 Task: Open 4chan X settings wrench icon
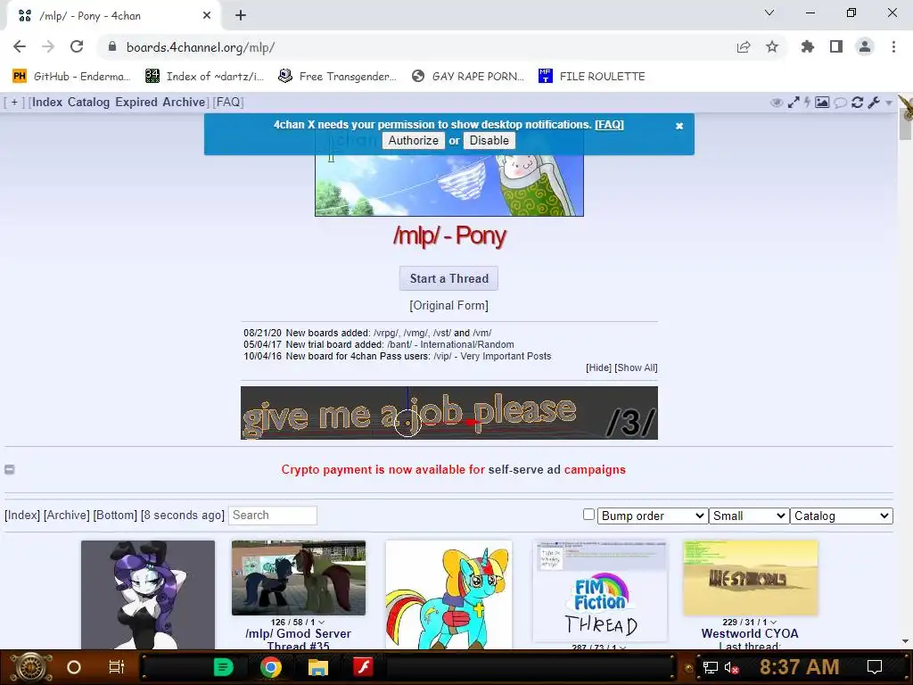874,103
